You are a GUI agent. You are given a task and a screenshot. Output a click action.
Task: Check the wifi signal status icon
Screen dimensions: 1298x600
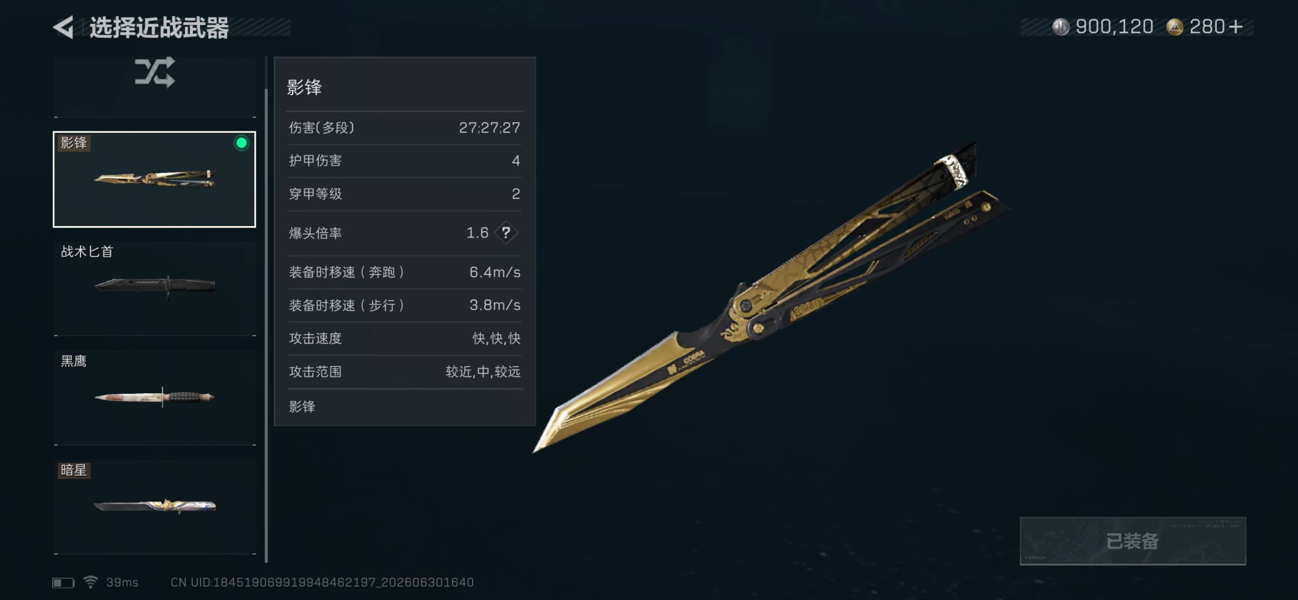[91, 582]
